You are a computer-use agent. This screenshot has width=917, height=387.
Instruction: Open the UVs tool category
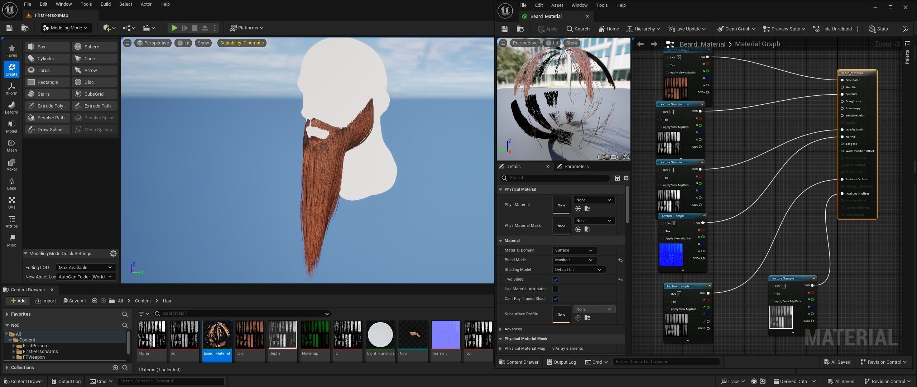pos(11,202)
